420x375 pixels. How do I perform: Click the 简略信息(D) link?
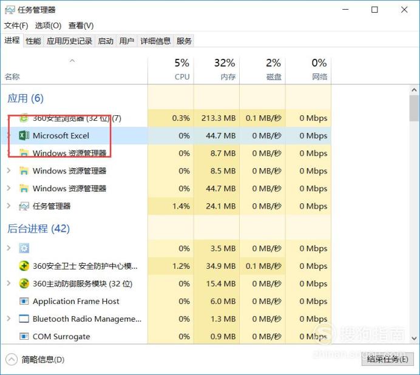(x=43, y=359)
